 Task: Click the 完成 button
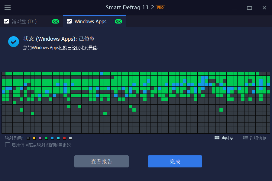click(x=175, y=161)
